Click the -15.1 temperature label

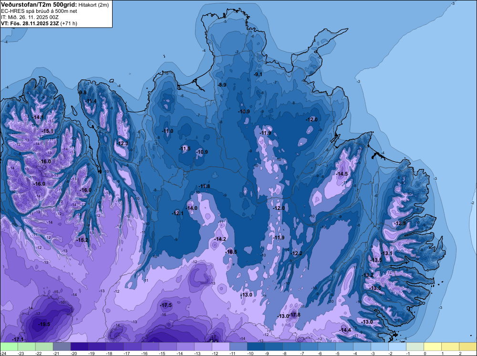(x=47, y=131)
